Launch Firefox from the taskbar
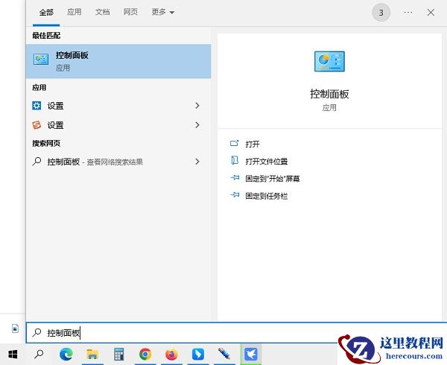447x365 pixels. (171, 354)
